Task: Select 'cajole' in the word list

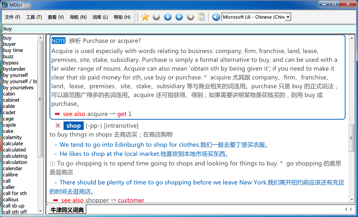Action: tap(10, 125)
